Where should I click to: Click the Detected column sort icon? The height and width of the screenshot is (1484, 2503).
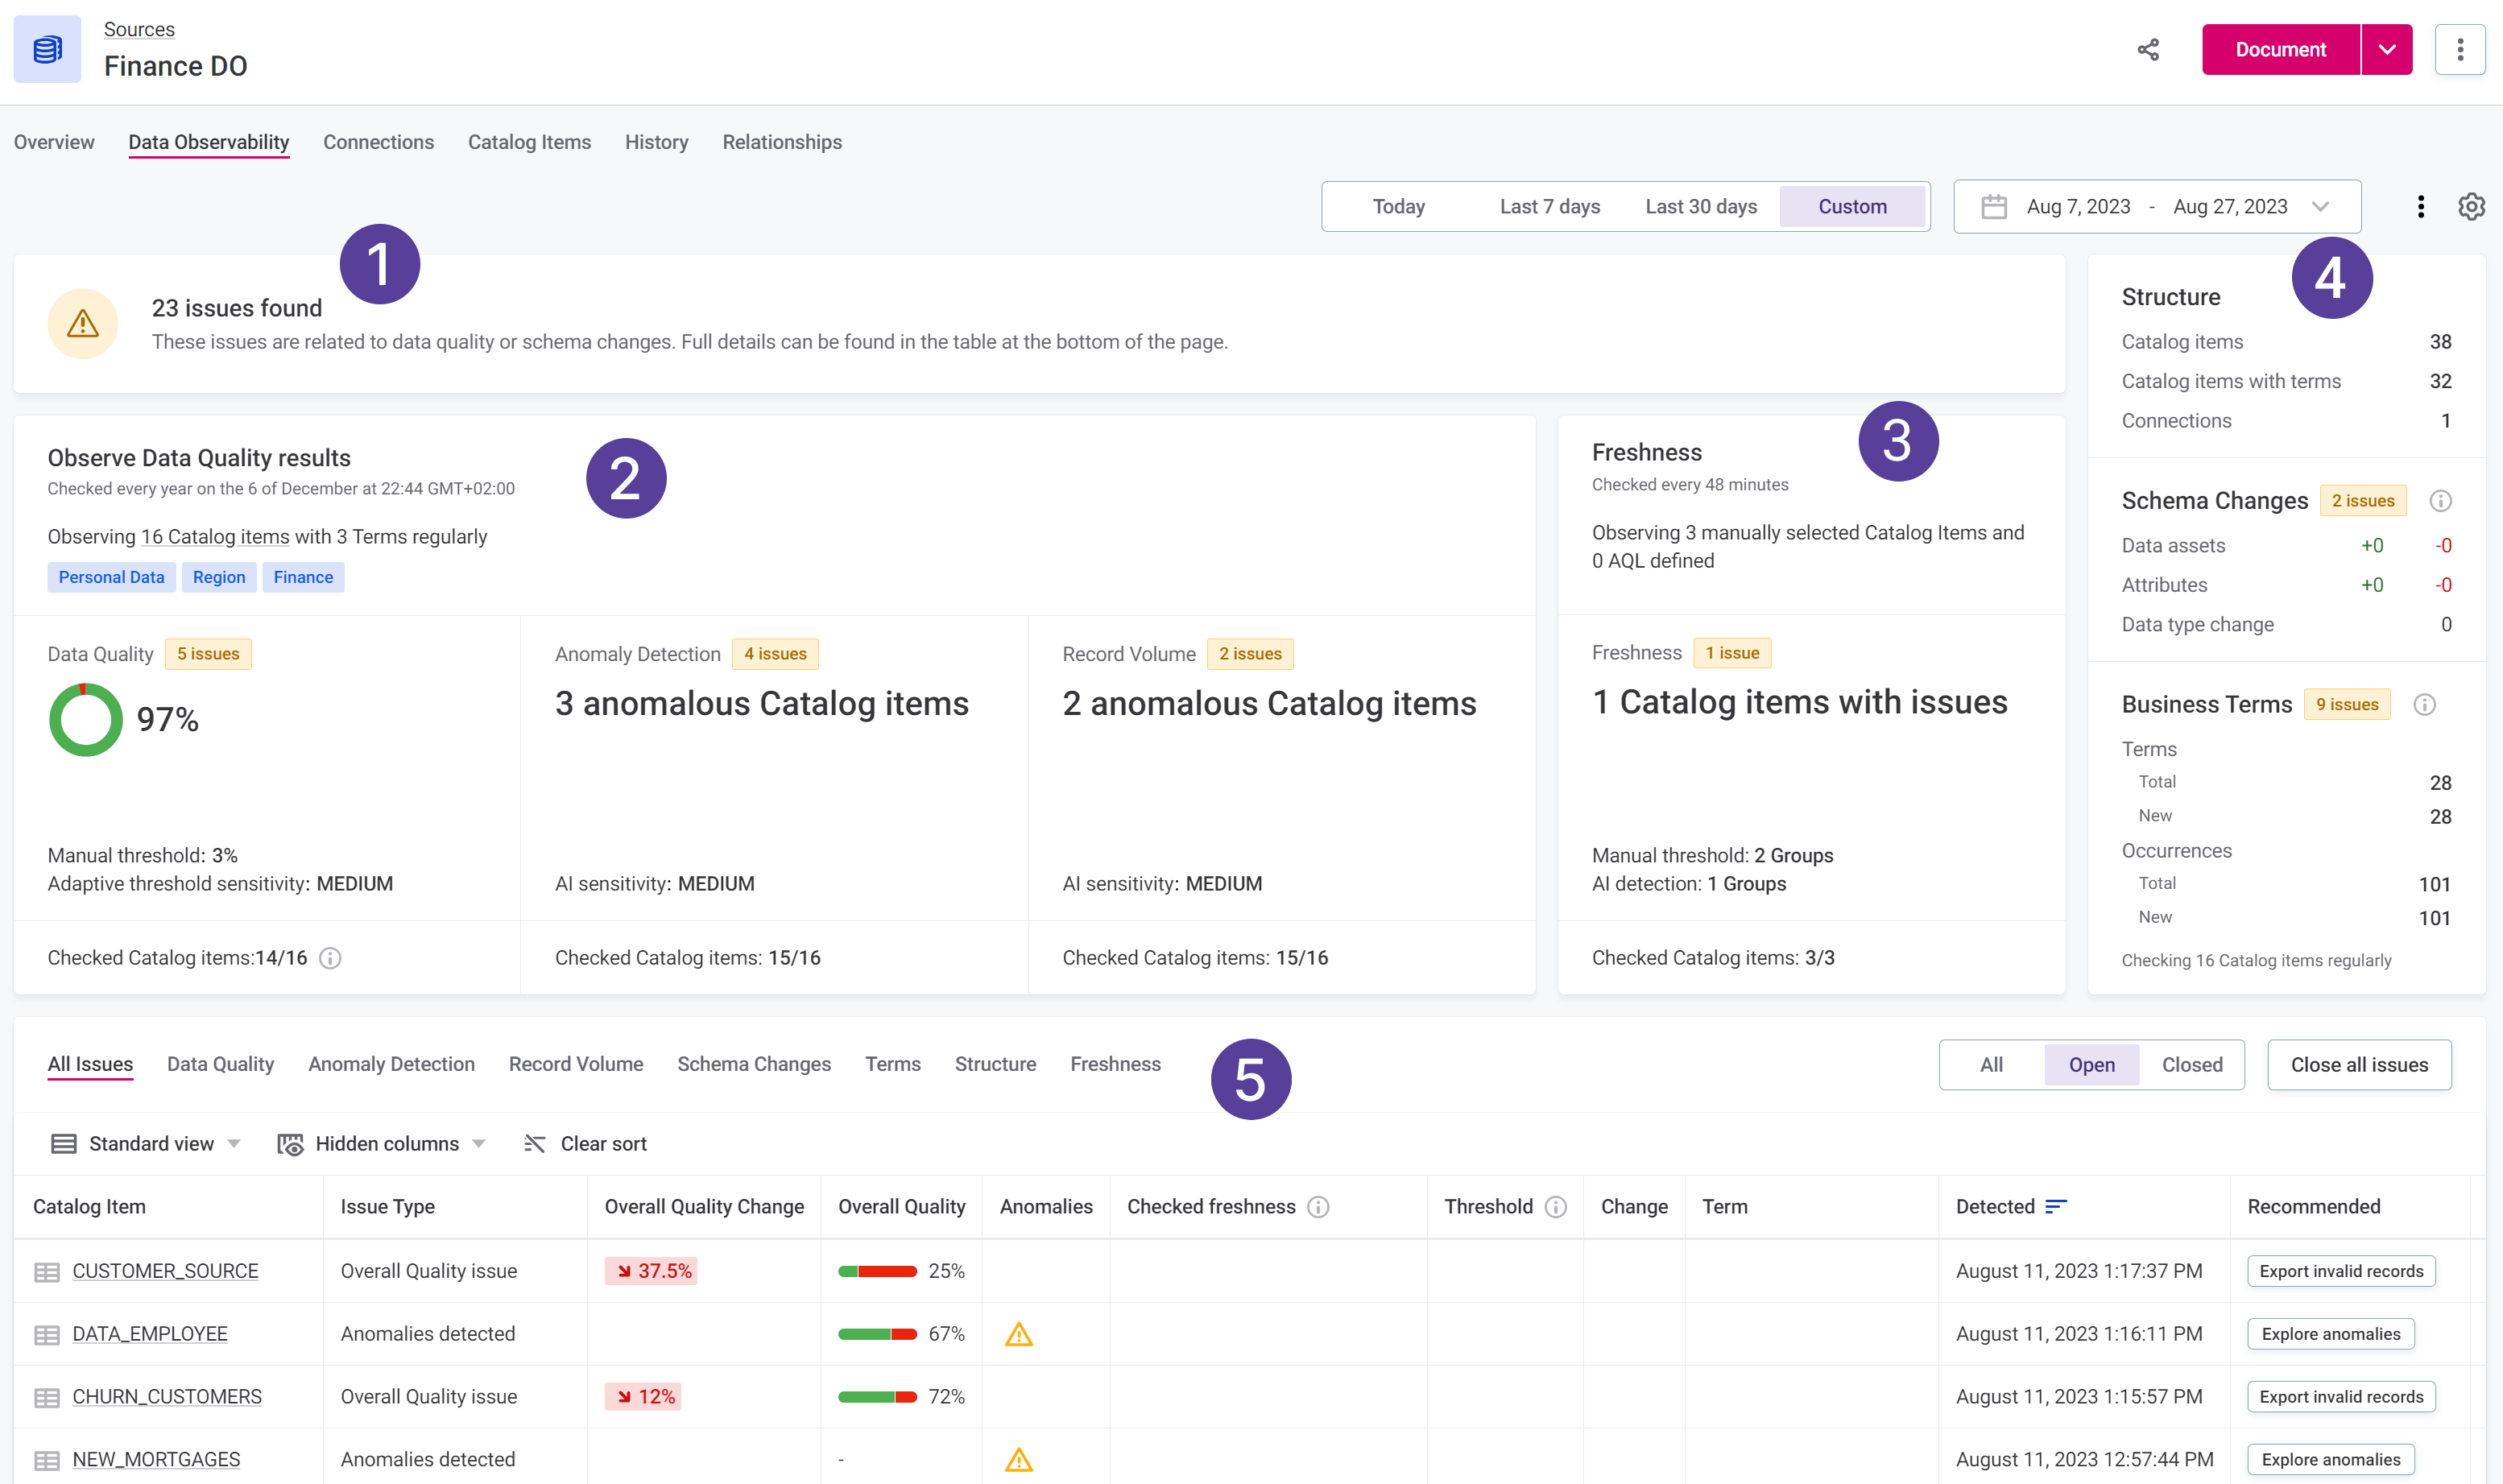(x=2056, y=1207)
